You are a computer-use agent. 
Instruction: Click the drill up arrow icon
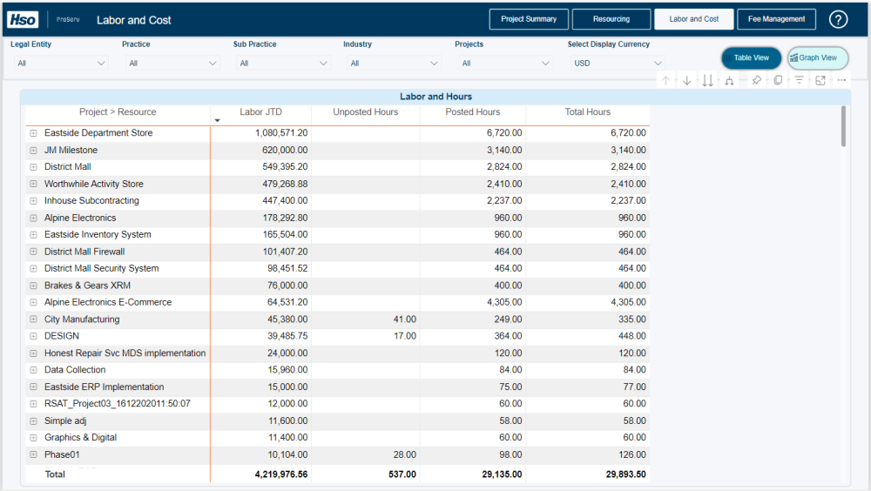665,81
